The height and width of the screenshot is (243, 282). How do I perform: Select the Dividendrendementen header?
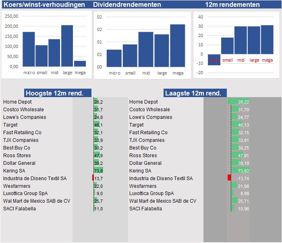(127, 4)
